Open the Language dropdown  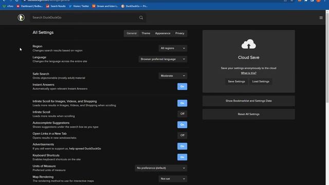(x=163, y=59)
